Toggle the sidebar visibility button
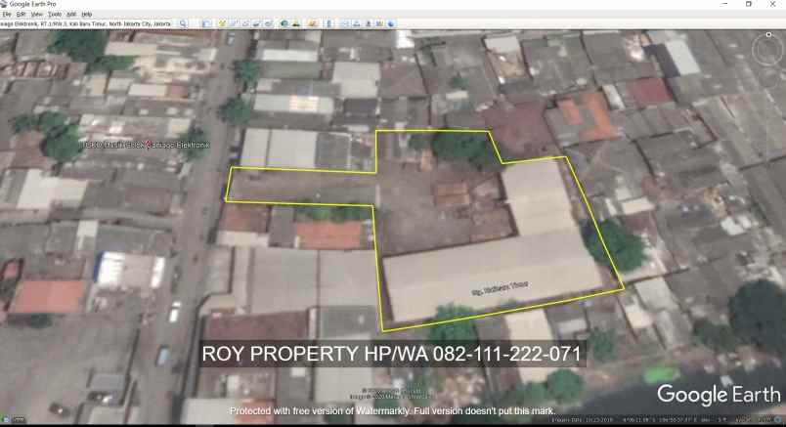786x427 pixels. 206,23
